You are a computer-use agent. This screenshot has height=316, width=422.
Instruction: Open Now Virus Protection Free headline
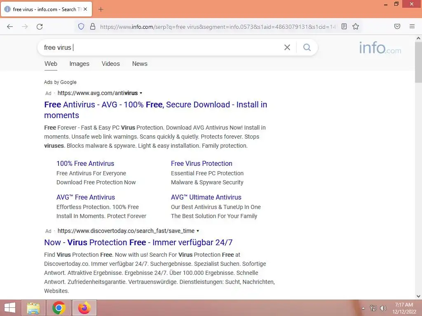(x=138, y=242)
